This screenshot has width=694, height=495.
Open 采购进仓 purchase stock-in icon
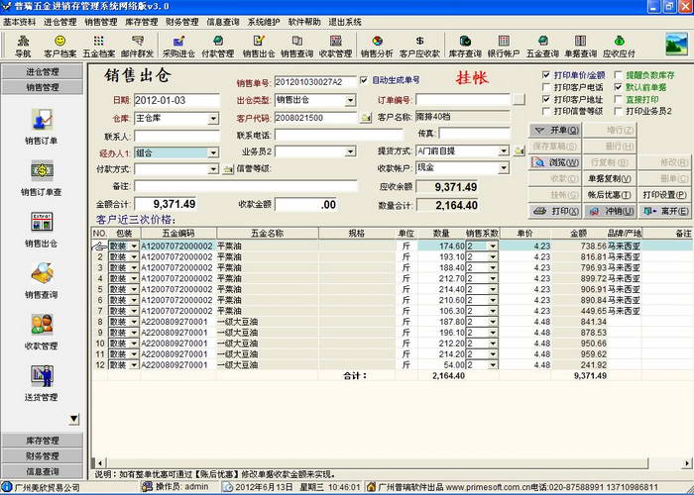[178, 46]
